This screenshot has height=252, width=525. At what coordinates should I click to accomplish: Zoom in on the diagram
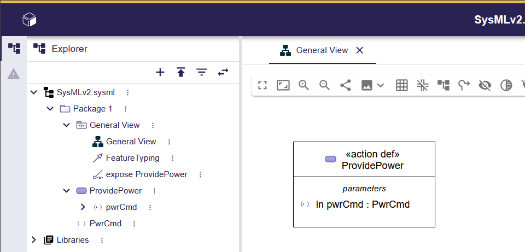pyautogui.click(x=304, y=85)
